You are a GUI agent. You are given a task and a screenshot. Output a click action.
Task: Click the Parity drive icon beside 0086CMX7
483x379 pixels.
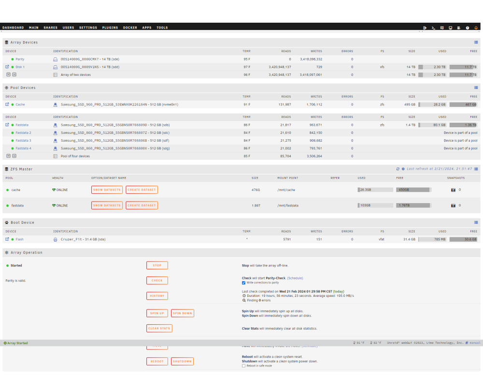[56, 59]
